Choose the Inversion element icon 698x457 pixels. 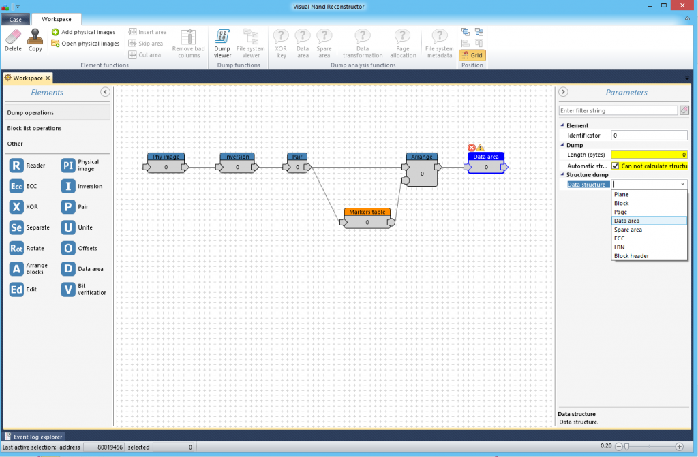coord(68,186)
